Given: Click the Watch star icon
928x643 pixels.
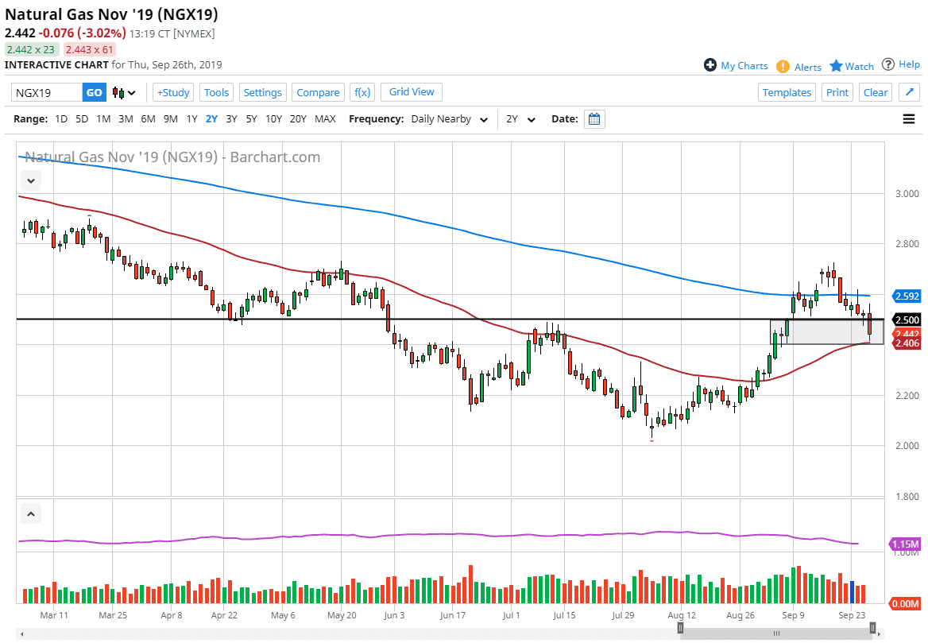Looking at the screenshot, I should (x=836, y=66).
